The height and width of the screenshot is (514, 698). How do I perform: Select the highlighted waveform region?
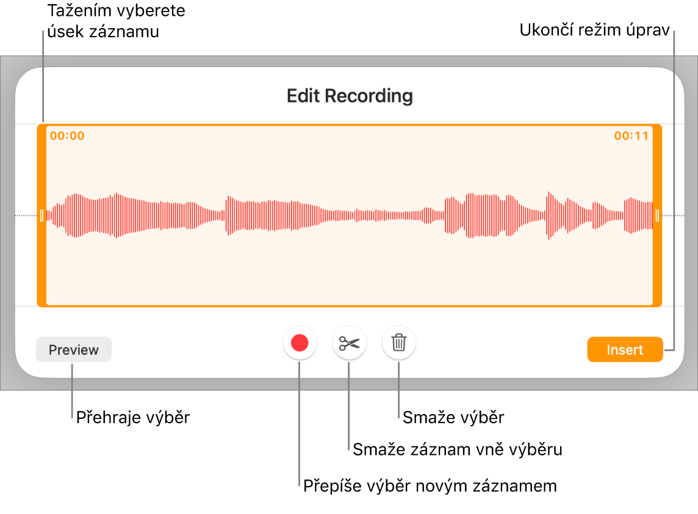(349, 215)
